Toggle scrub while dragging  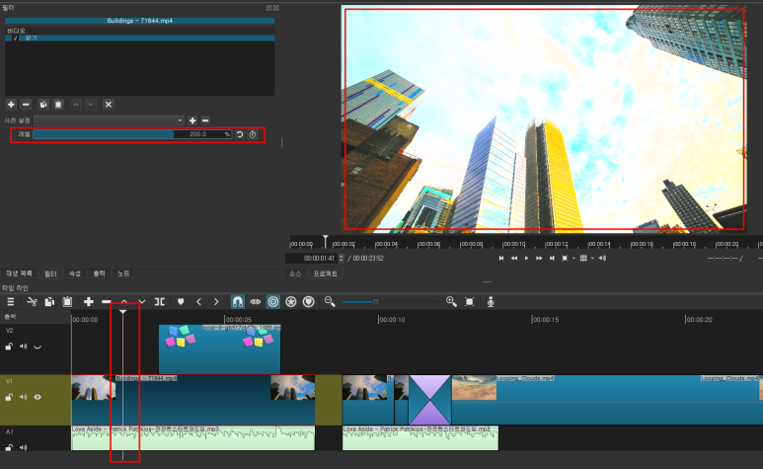[256, 302]
